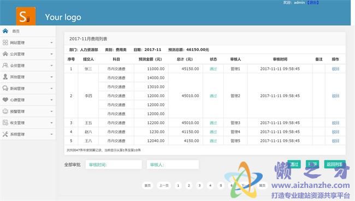The image size is (355, 201).
Task: Open 首页 in the sidebar
Action: [28, 31]
